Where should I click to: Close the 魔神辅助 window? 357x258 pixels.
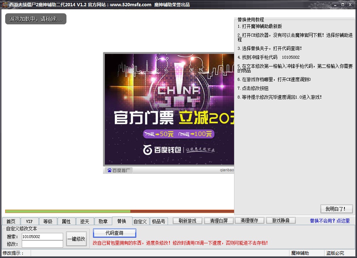350,4
